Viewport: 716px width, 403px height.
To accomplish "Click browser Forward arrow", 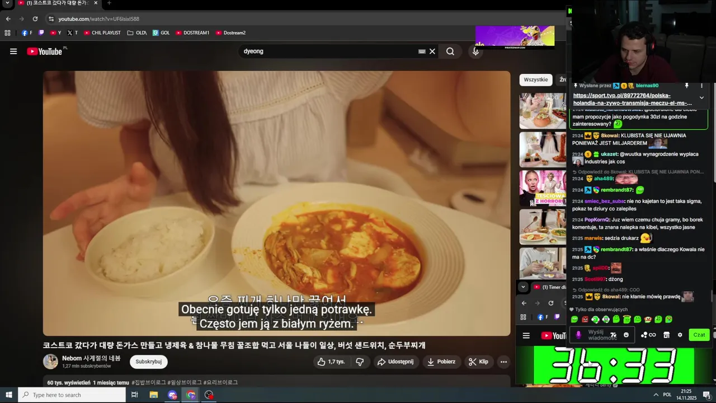I will tap(21, 19).
